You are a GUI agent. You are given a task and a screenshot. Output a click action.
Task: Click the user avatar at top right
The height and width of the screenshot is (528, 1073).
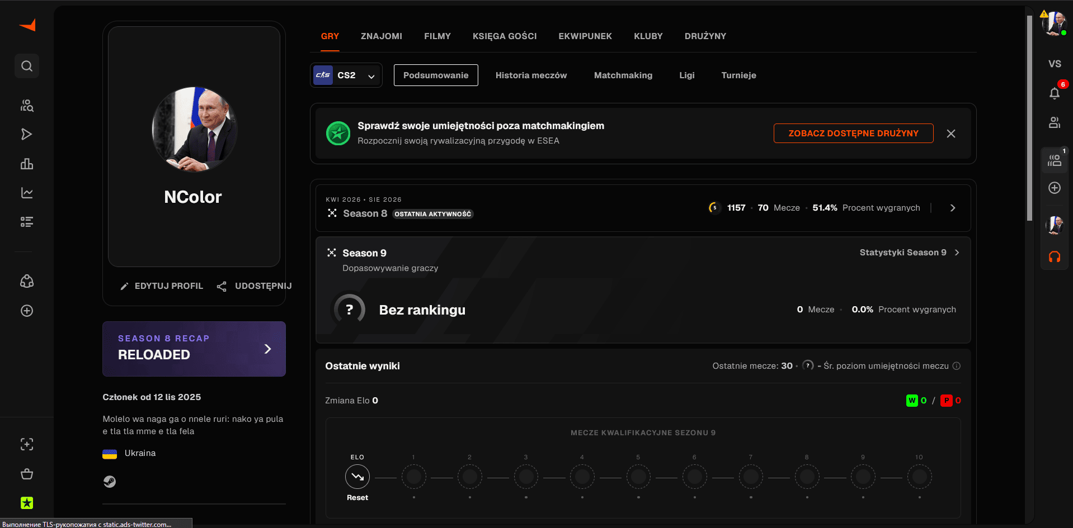[x=1055, y=23]
